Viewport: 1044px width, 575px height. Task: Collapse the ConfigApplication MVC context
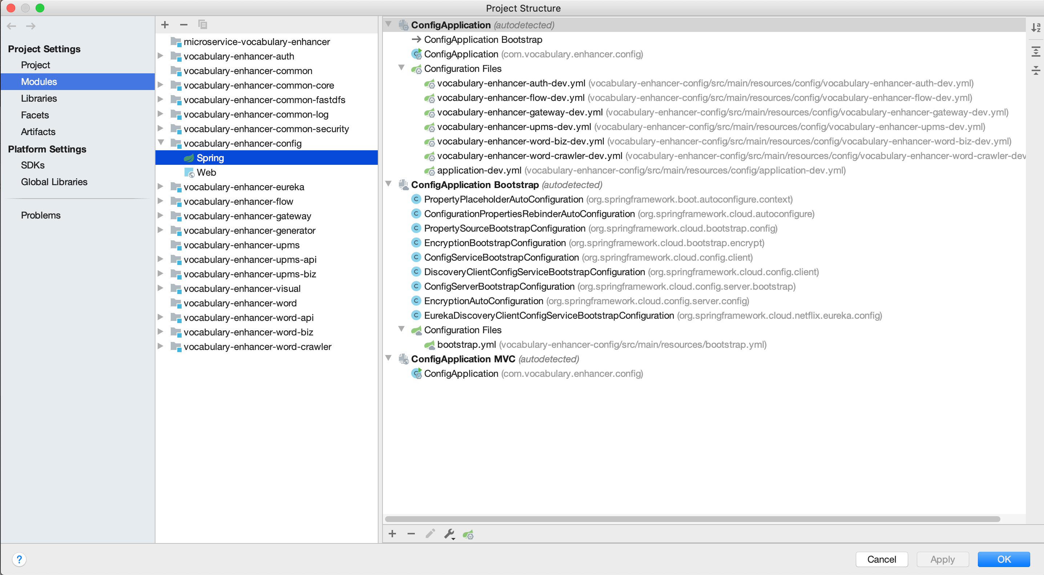(389, 358)
